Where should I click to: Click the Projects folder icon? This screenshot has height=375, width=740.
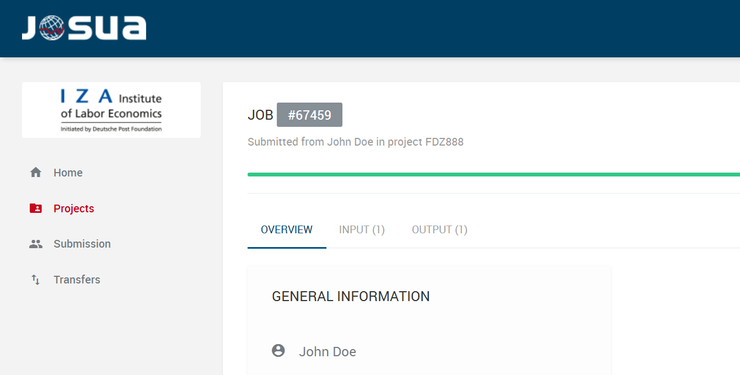[36, 208]
